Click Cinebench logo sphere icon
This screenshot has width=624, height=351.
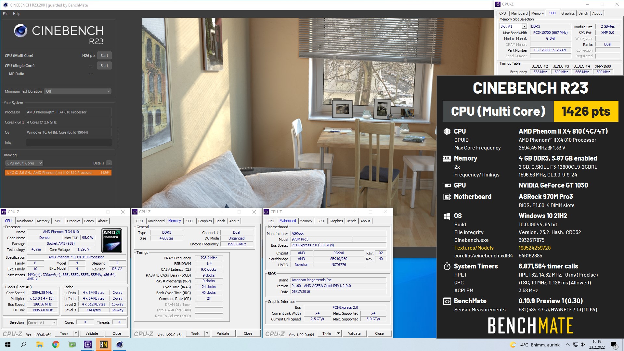click(20, 31)
